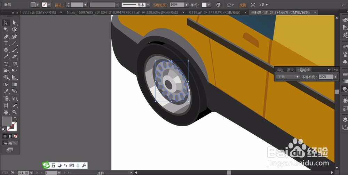Viewport: 348px width, 175px height.
Task: Swap fill and stroke colors
Action: [15, 118]
